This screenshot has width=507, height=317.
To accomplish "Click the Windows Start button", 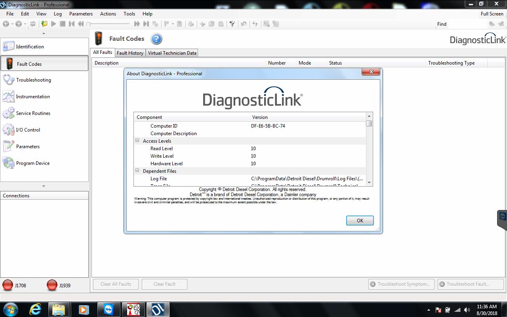I will coord(10,309).
